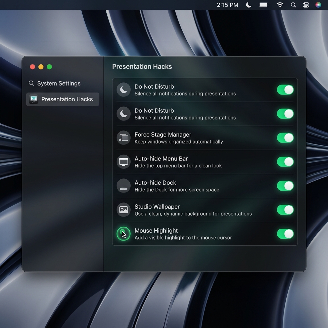
Task: Maximize the window with the green button
Action: 49,67
